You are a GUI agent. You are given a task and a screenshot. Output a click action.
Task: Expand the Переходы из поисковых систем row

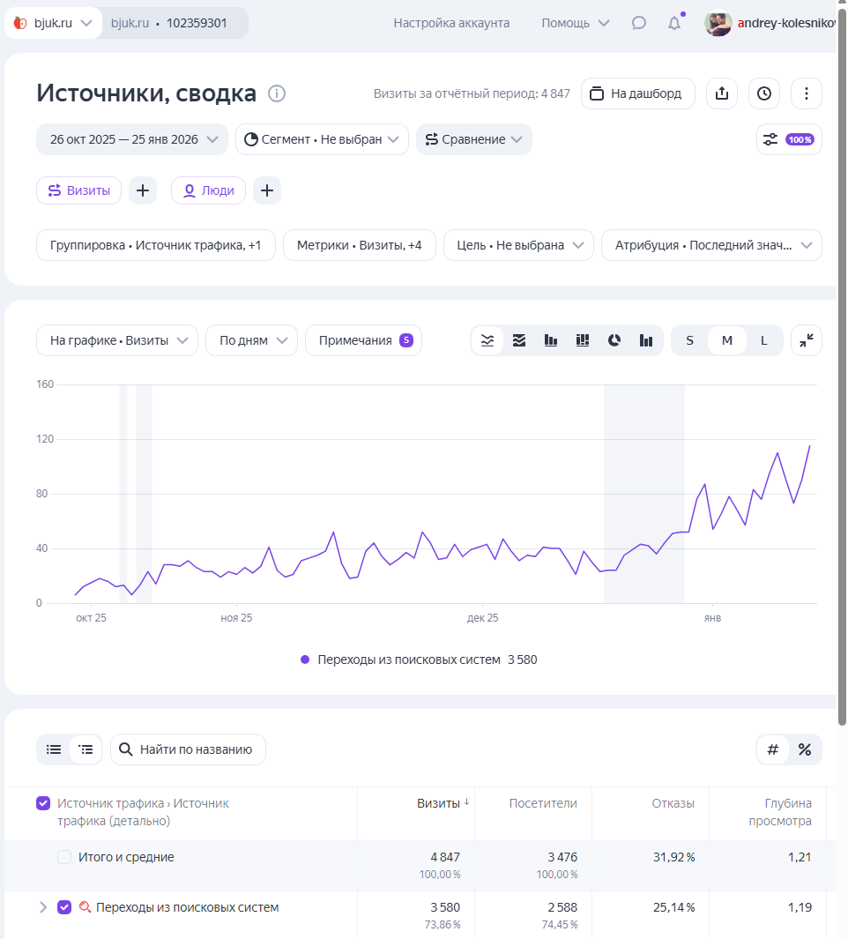[43, 907]
